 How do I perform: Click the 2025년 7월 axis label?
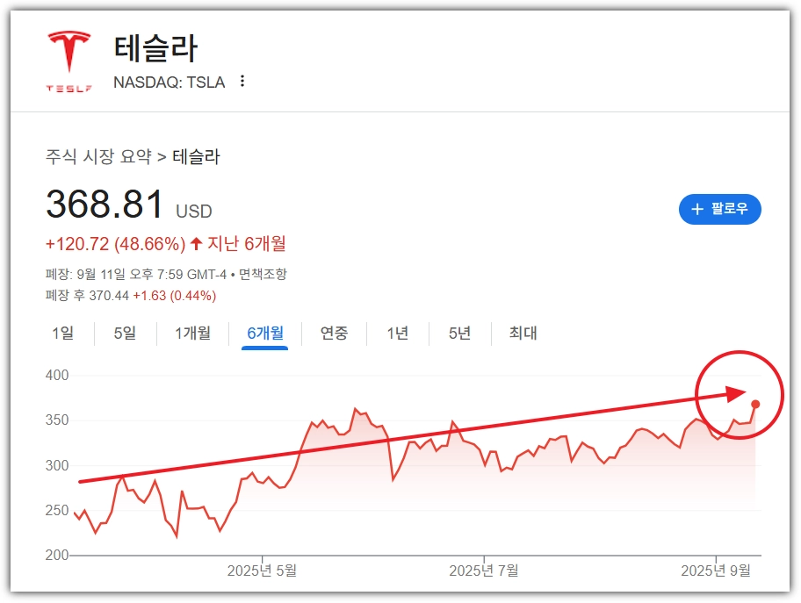pyautogui.click(x=483, y=571)
